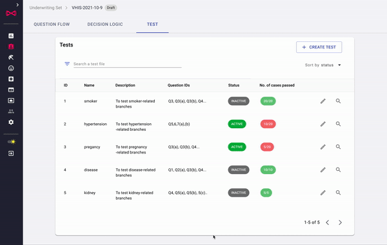The image size is (387, 245).
Task: Go to Underwriting Set breadcrumb
Action: (x=46, y=8)
